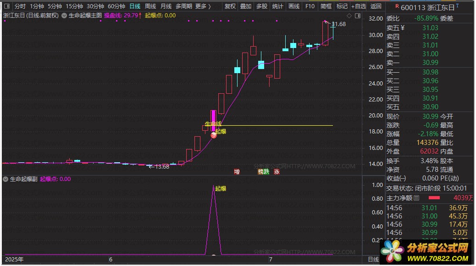This screenshot has width=476, height=266.
Task: Expand the 生命起爆副 indicator dropdown
Action: (6, 179)
